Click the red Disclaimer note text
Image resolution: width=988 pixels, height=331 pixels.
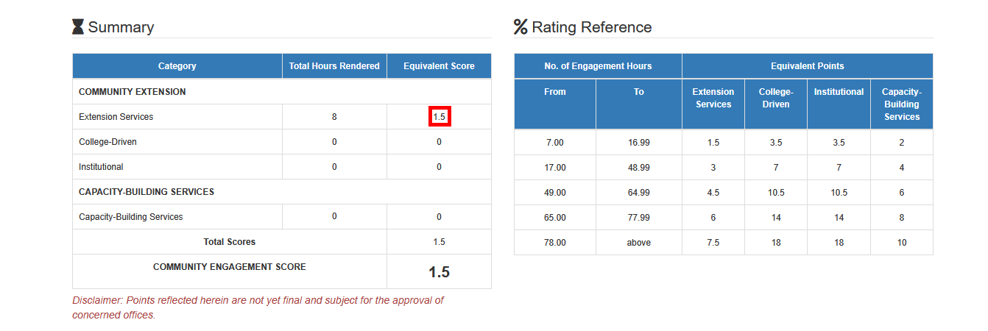(258, 307)
